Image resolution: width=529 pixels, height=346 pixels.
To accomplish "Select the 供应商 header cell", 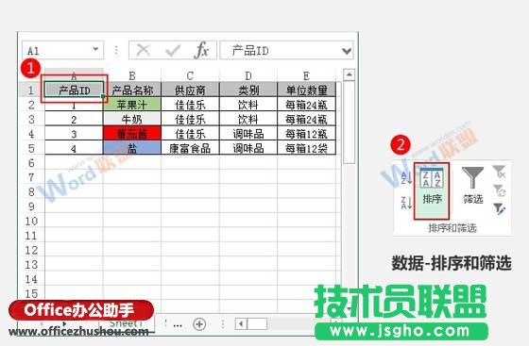I will [190, 91].
